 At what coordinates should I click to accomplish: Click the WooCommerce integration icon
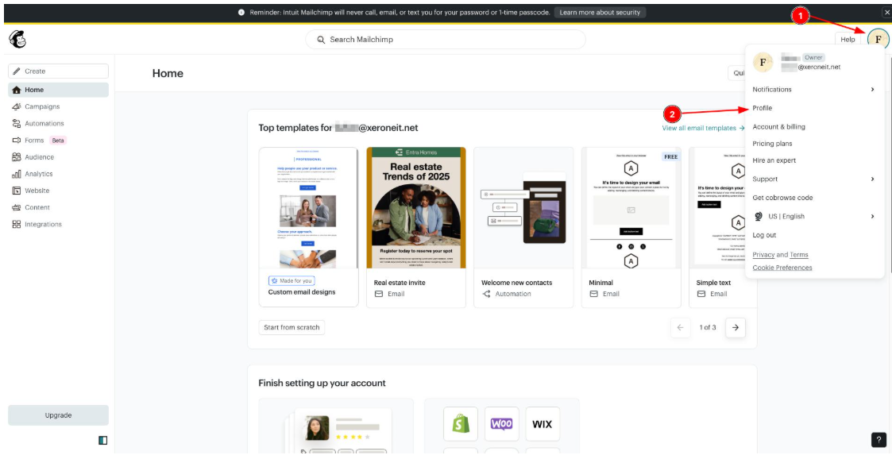coord(502,424)
